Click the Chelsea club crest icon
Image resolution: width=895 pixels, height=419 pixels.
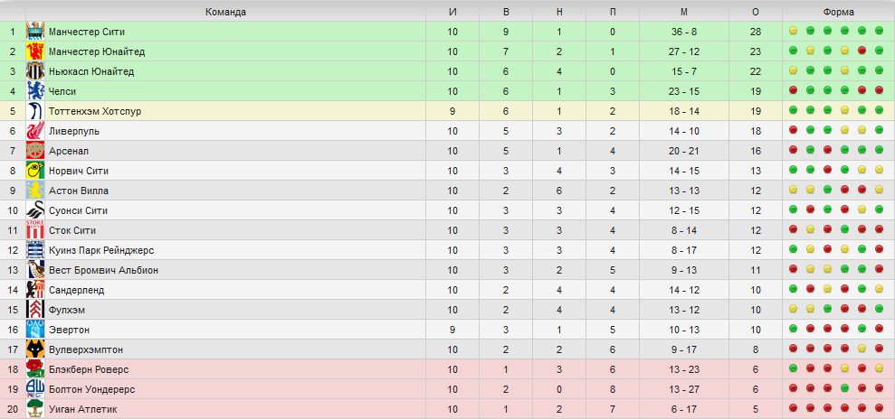tap(34, 92)
